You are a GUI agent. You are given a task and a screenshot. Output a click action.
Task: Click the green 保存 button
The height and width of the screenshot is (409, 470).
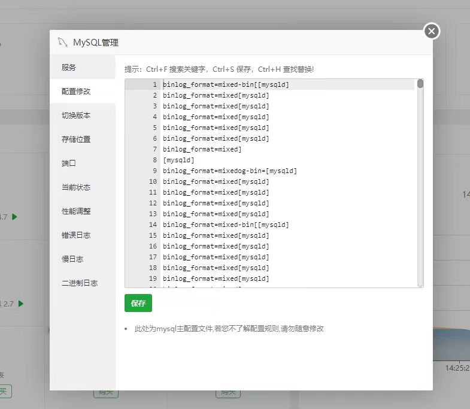(138, 303)
